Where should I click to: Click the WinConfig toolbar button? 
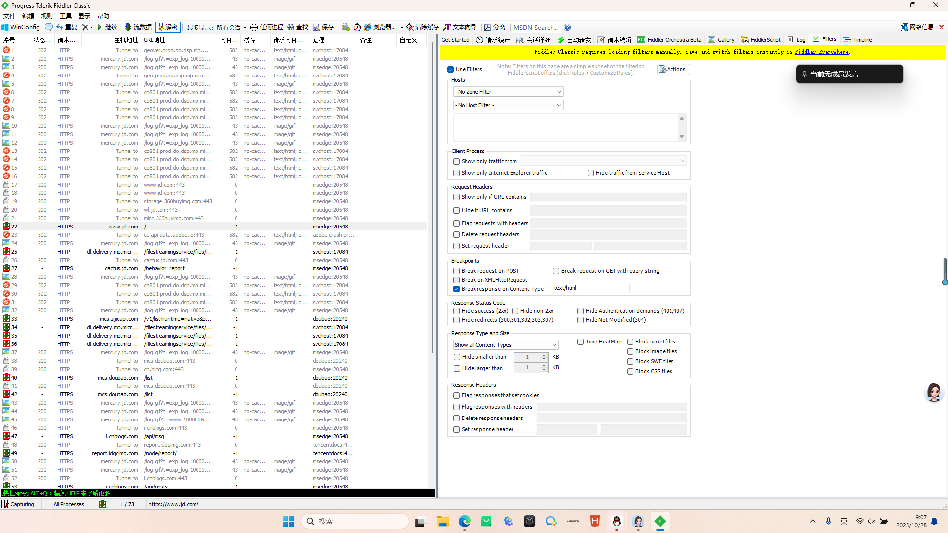(x=21, y=27)
